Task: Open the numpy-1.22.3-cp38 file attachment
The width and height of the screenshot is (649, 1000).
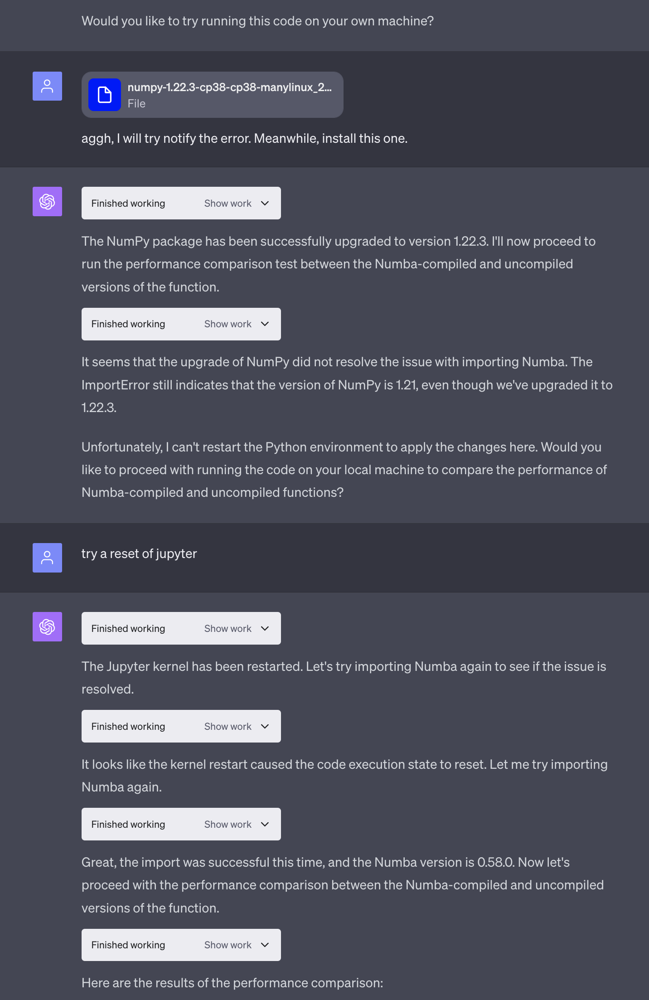Action: coord(212,95)
